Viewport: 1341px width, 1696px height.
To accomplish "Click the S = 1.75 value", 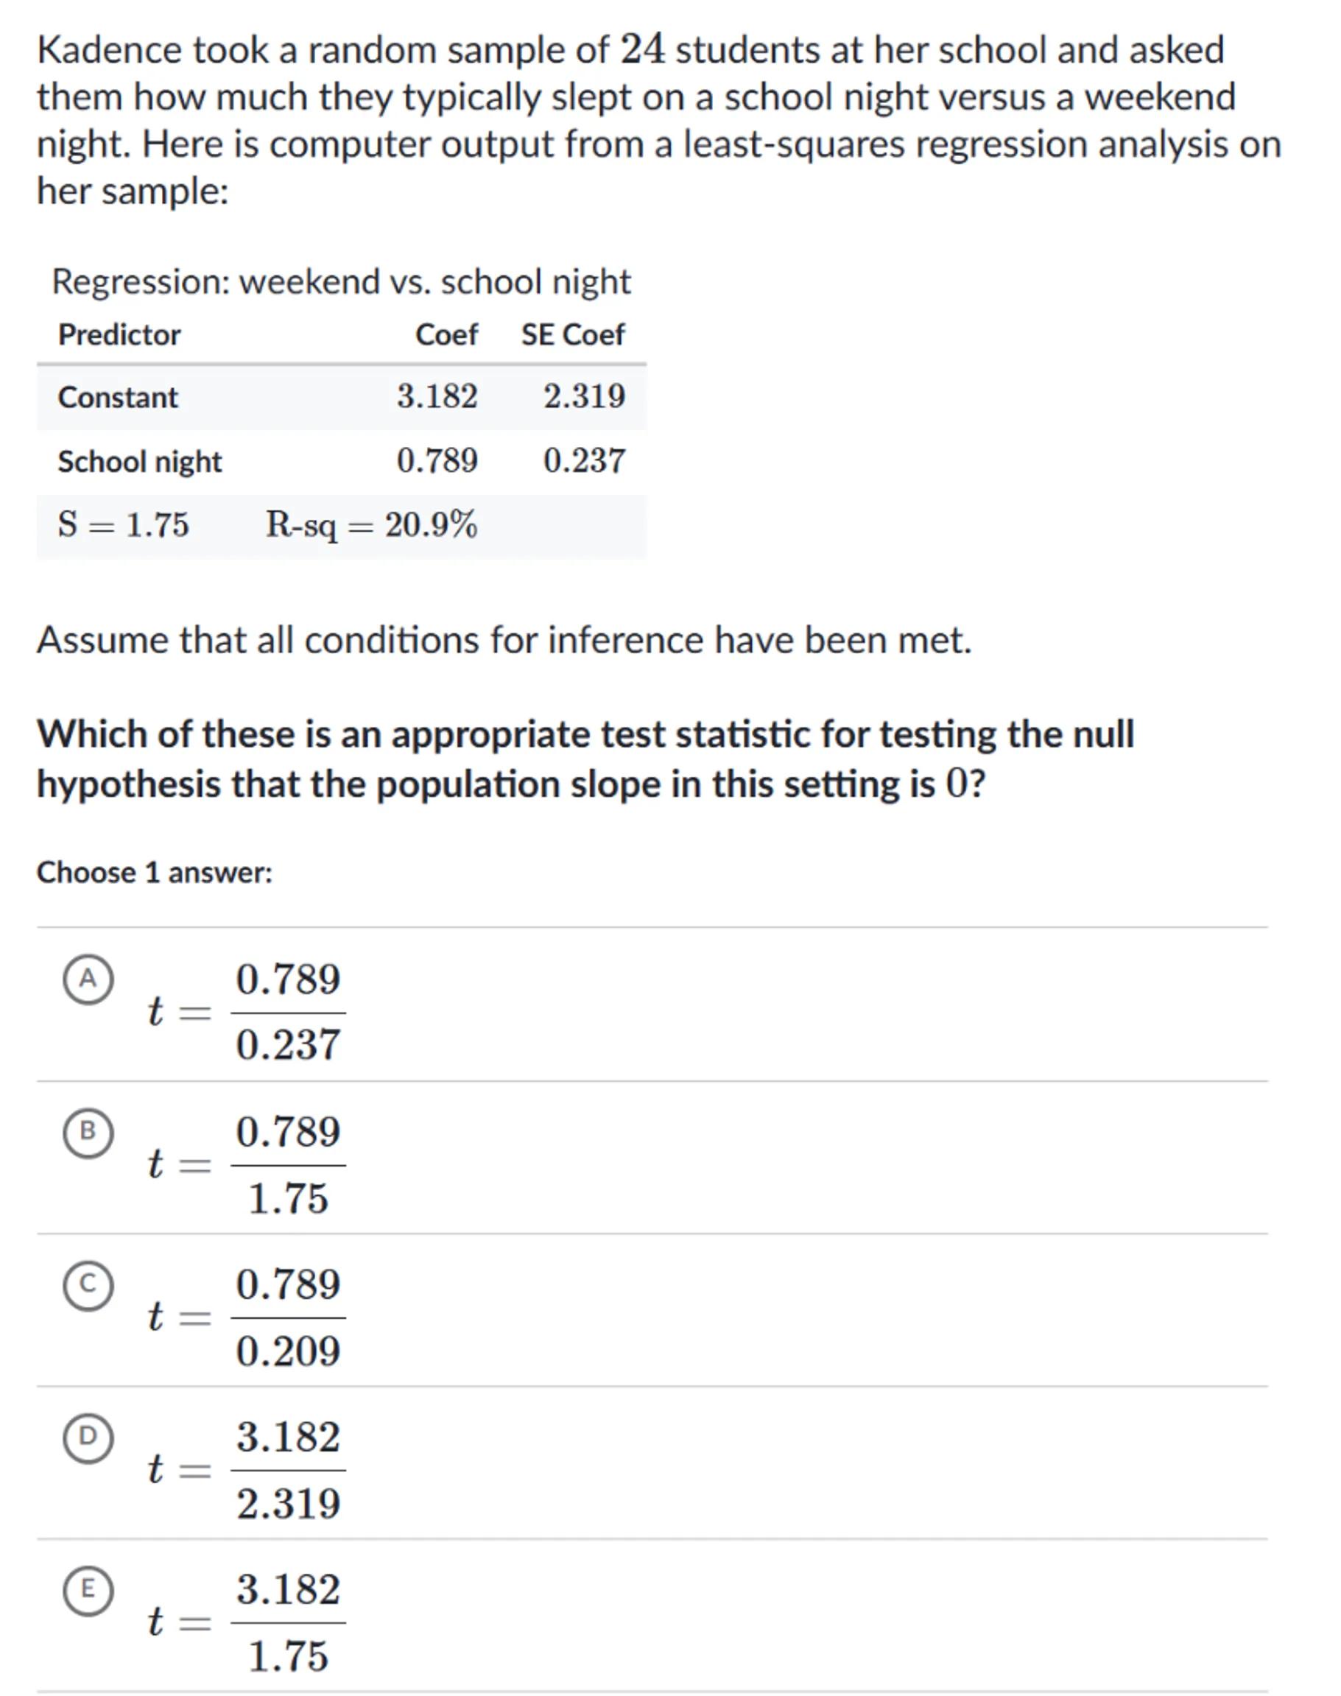I will [123, 524].
